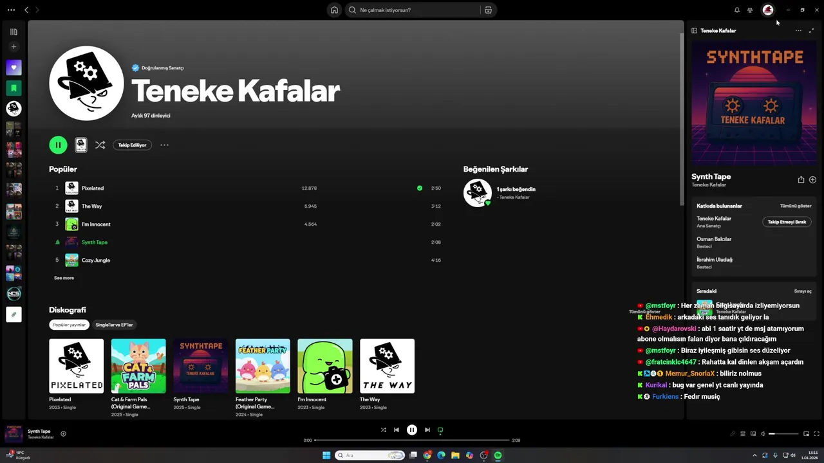Mute using the speaker icon
This screenshot has width=824, height=463.
(763, 434)
